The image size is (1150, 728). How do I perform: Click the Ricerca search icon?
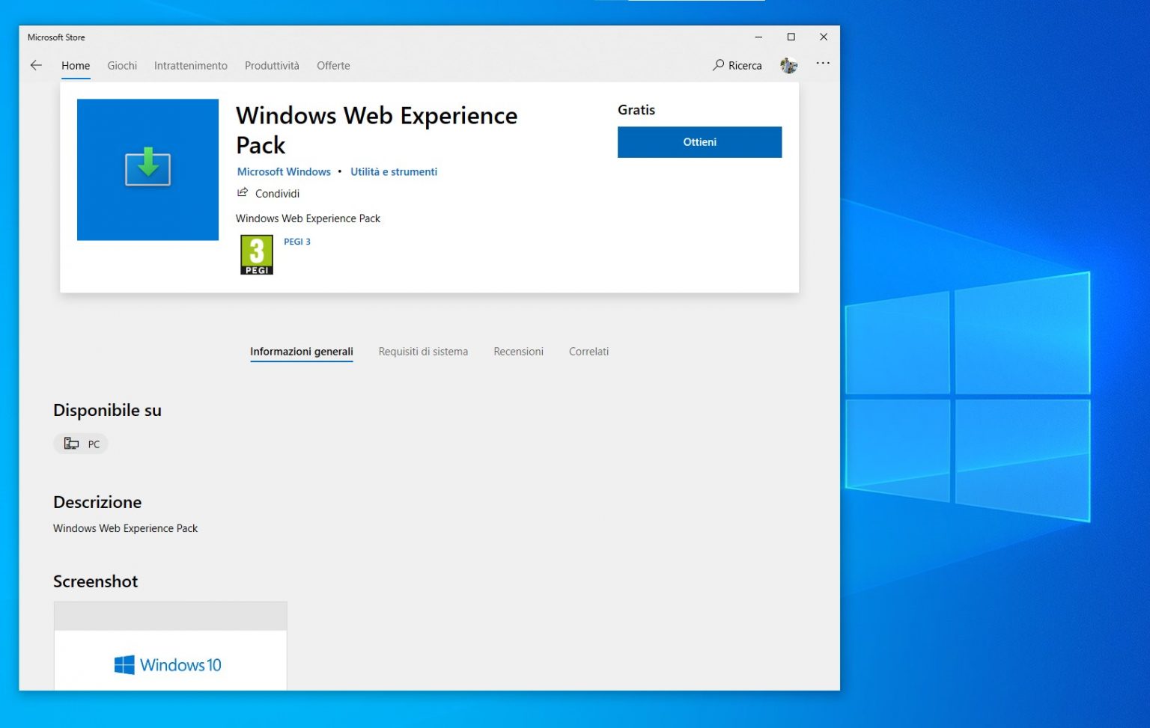coord(717,65)
